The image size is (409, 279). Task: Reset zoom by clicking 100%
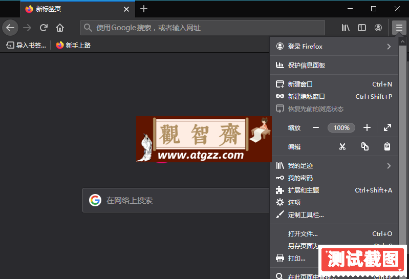[x=341, y=128]
